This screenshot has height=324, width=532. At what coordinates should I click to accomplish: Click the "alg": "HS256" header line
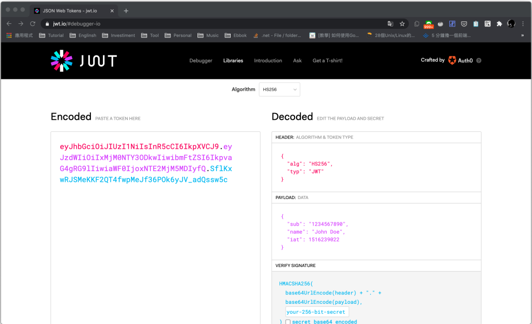pos(310,164)
